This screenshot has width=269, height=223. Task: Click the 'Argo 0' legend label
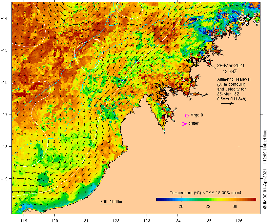[x=197, y=115]
